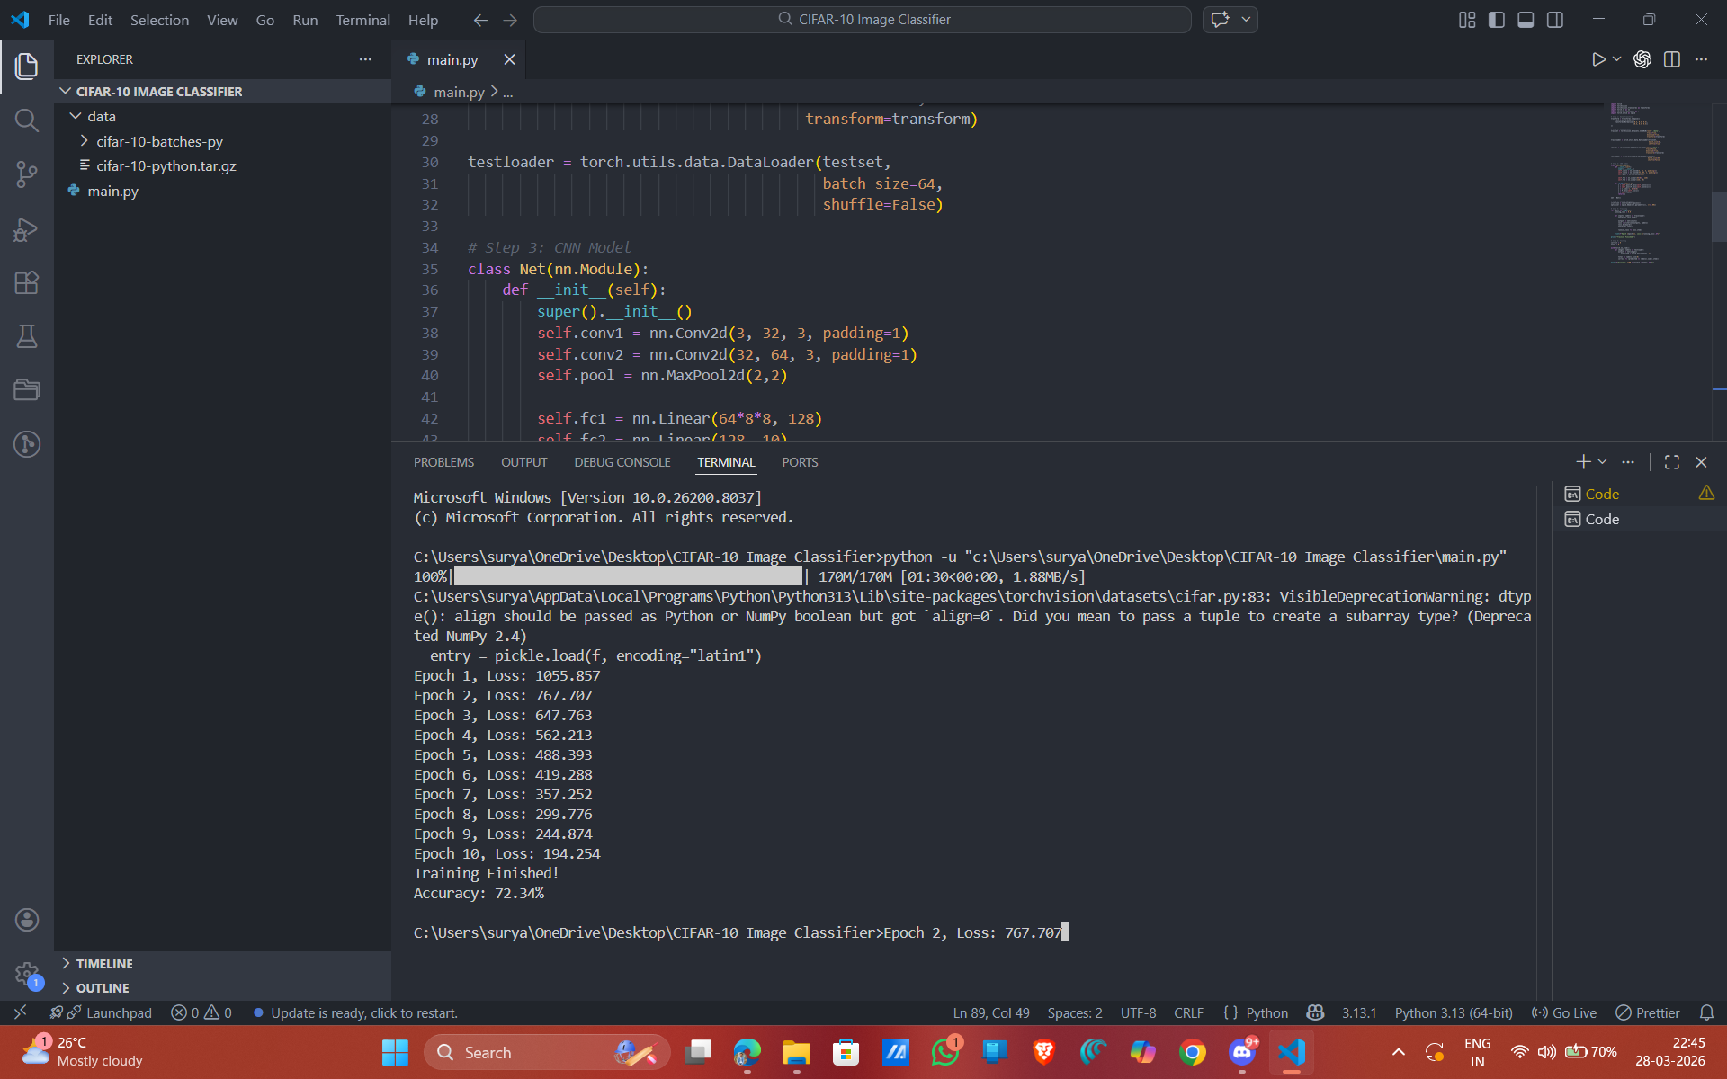Customize layout from title bar icon
The image size is (1727, 1079).
click(x=1467, y=20)
